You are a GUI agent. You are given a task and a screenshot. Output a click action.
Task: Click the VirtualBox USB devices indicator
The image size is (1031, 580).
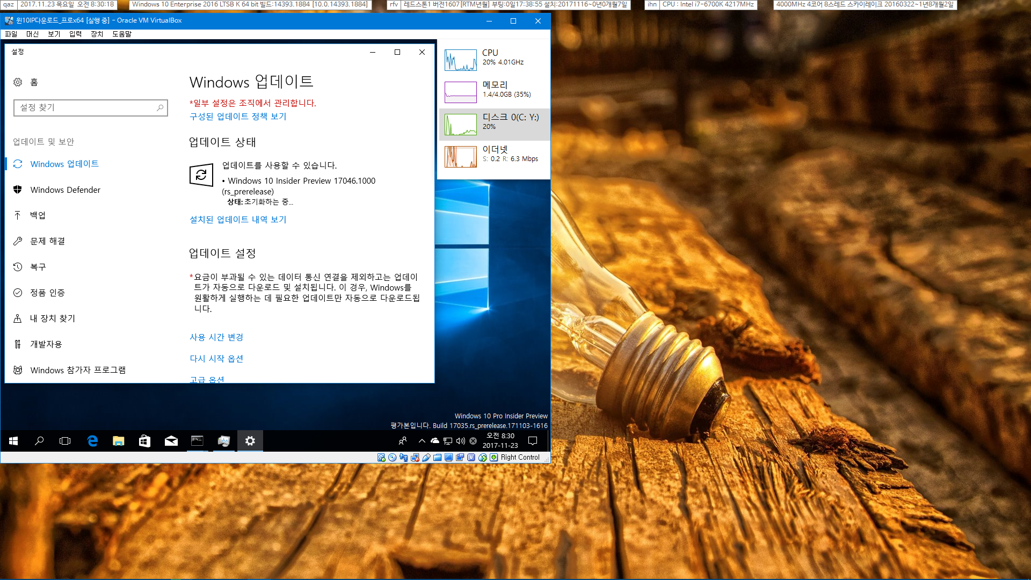pos(426,458)
